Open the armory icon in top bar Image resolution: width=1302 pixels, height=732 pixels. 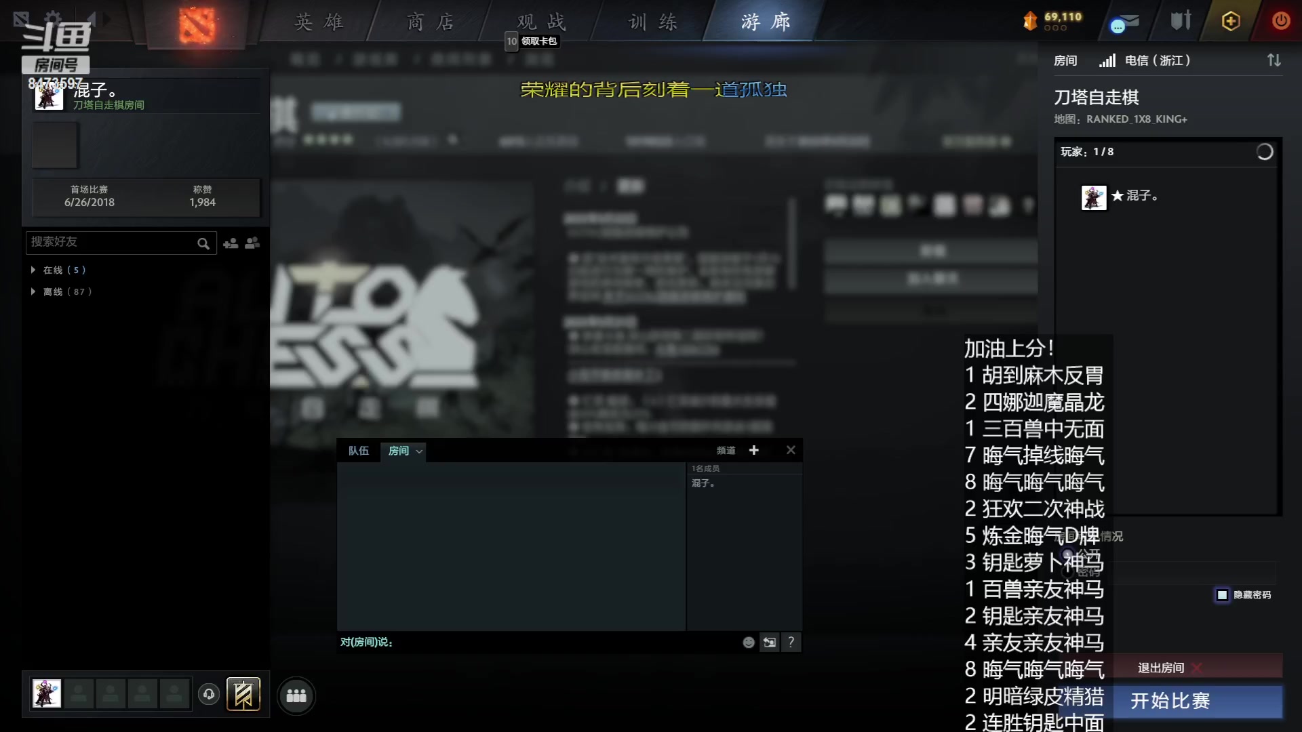(1181, 21)
